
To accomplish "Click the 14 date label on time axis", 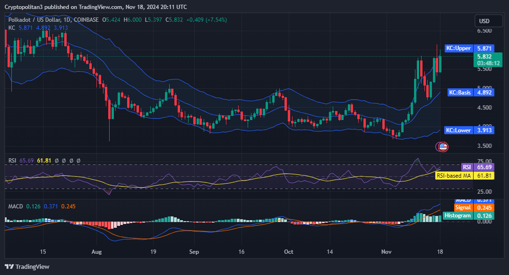I will click(329, 252).
